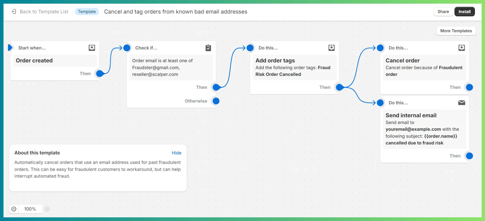Zoom in the canvas with plus icon
Viewport: 485px width, 221px height.
coord(47,209)
